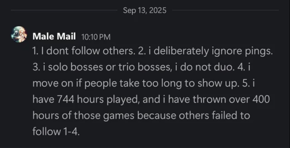Click the number "400" in the message
Screen dimensions: 290x148
[261, 100]
